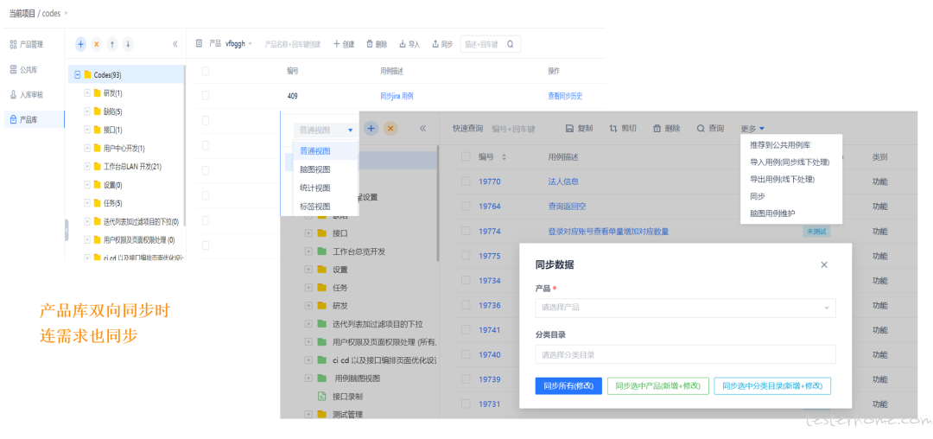Expand the 研发(1) folder
Image resolution: width=933 pixels, height=439 pixels.
tap(87, 93)
